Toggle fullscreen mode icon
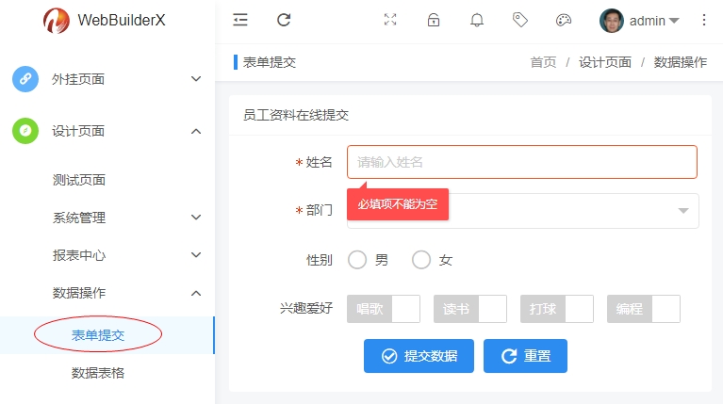 point(390,20)
